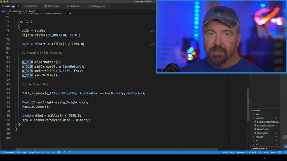Click the master git branch indicator
The width and height of the screenshot is (287, 161).
click(9, 153)
